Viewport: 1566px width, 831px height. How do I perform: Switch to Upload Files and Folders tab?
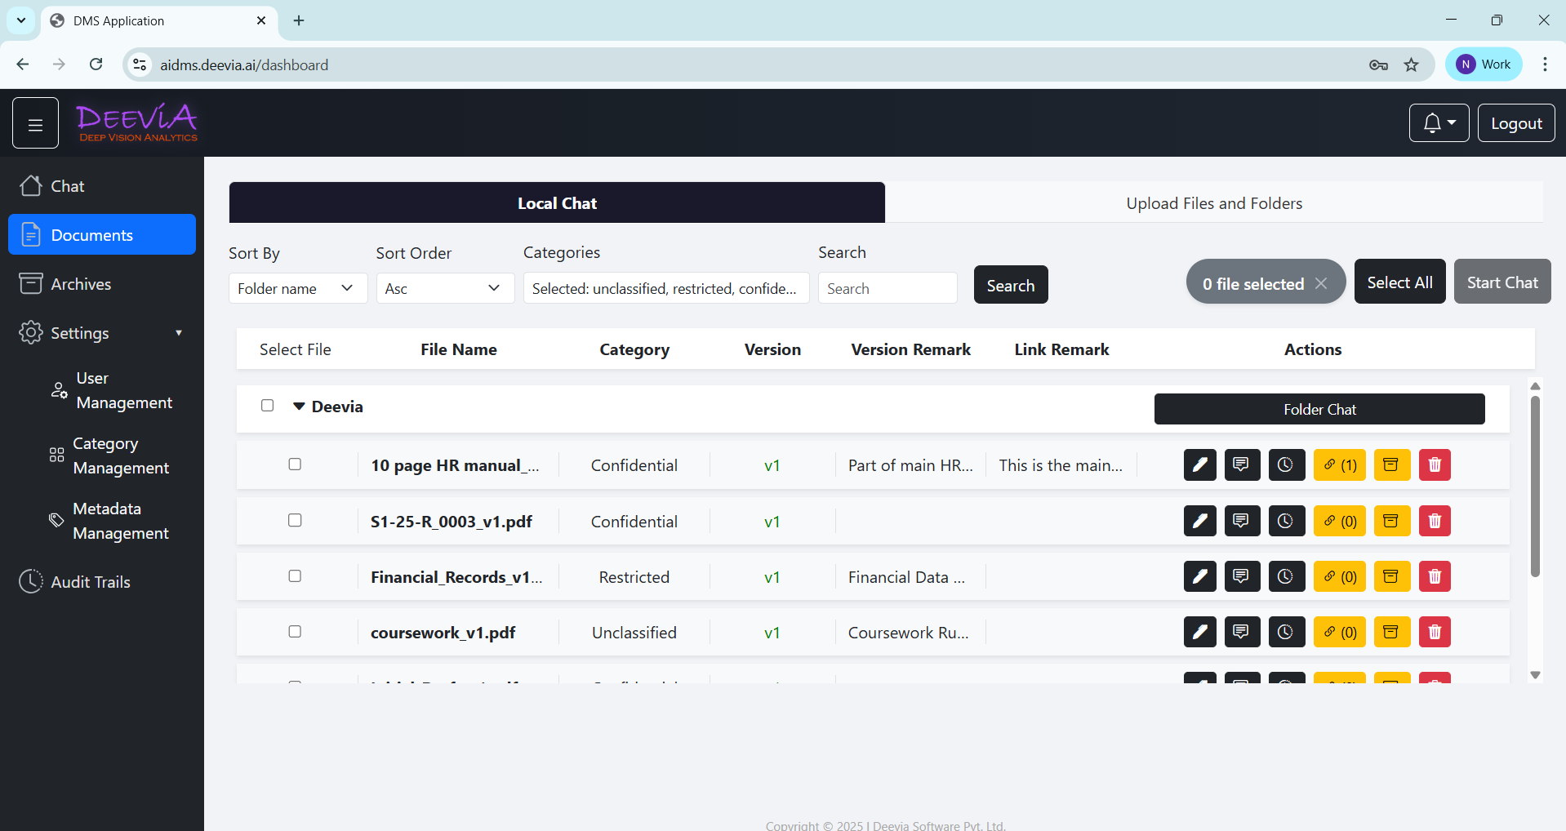point(1213,202)
